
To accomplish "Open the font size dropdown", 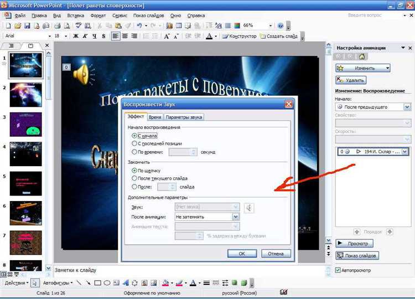I will point(66,36).
